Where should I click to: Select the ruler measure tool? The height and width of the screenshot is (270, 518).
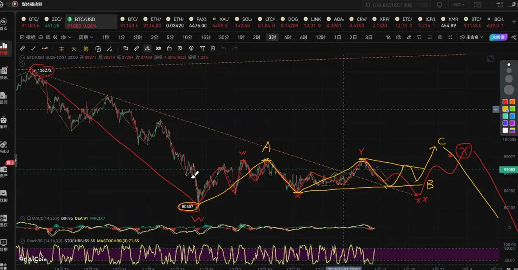click(22, 48)
